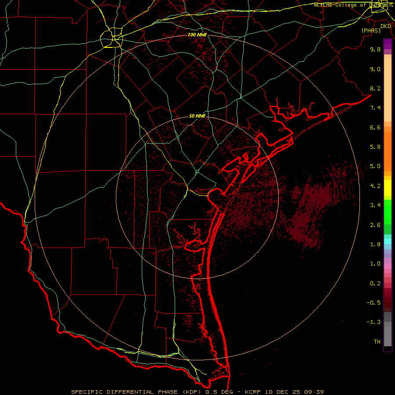Click the 3.4 value on the color scale

click(x=375, y=205)
